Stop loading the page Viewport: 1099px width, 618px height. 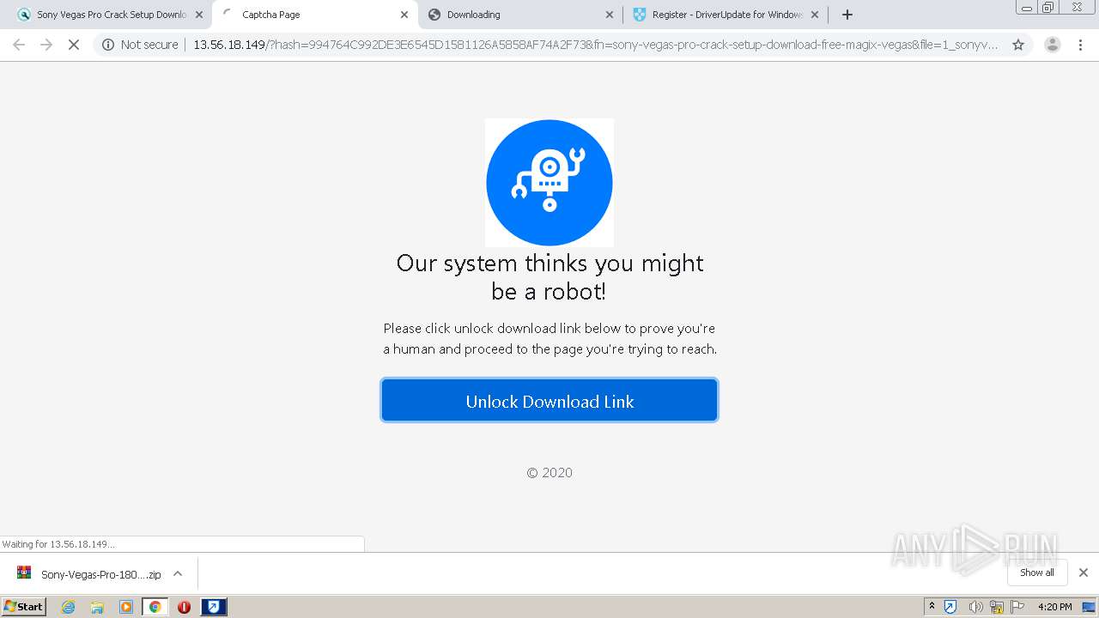coord(74,45)
